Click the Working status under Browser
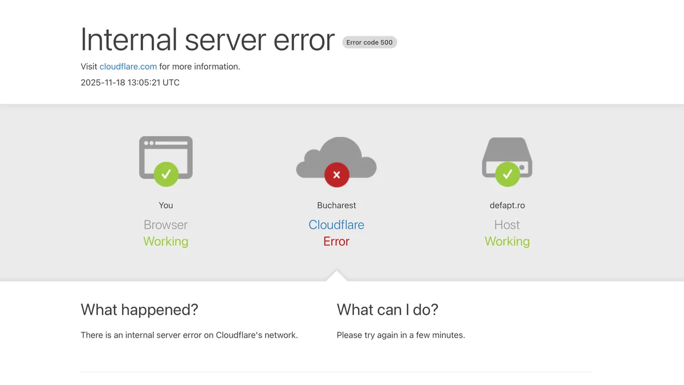The image size is (684, 385). tap(165, 241)
